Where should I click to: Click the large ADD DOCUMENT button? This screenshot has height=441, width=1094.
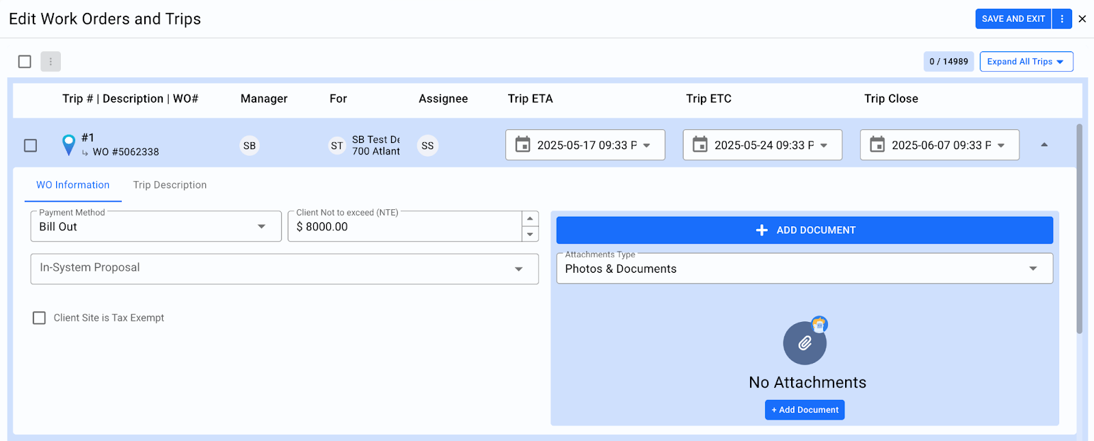[805, 230]
